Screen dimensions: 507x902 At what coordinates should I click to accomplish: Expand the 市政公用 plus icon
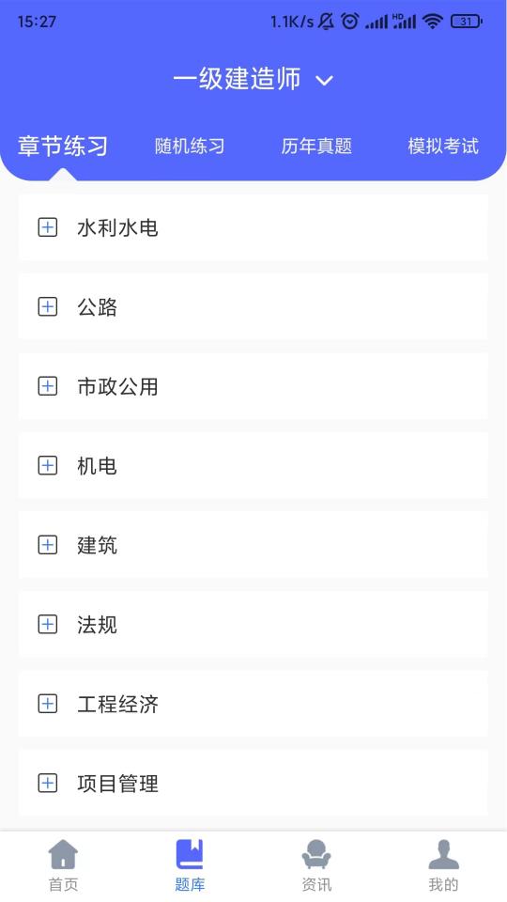pyautogui.click(x=48, y=386)
